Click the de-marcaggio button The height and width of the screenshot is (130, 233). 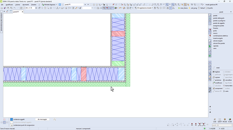pyautogui.click(x=42, y=119)
